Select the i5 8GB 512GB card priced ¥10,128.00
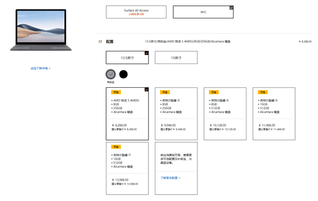 (x=225, y=114)
